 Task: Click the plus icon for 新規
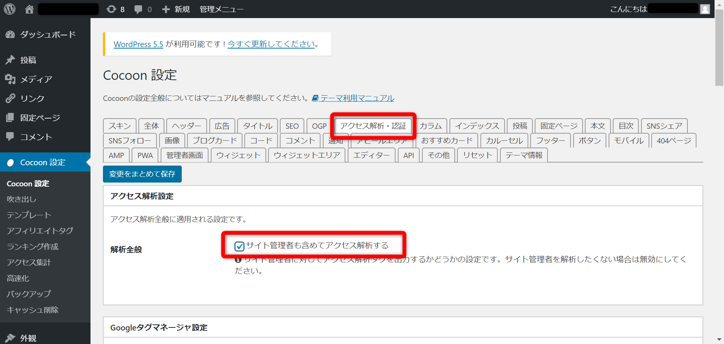[x=166, y=9]
